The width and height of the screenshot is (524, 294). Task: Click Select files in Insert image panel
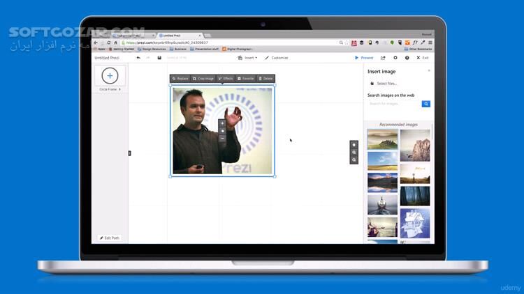point(384,84)
